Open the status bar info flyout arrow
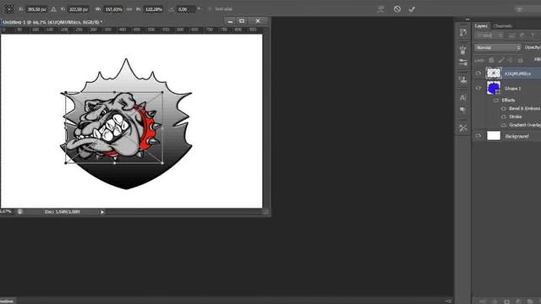 [102, 212]
